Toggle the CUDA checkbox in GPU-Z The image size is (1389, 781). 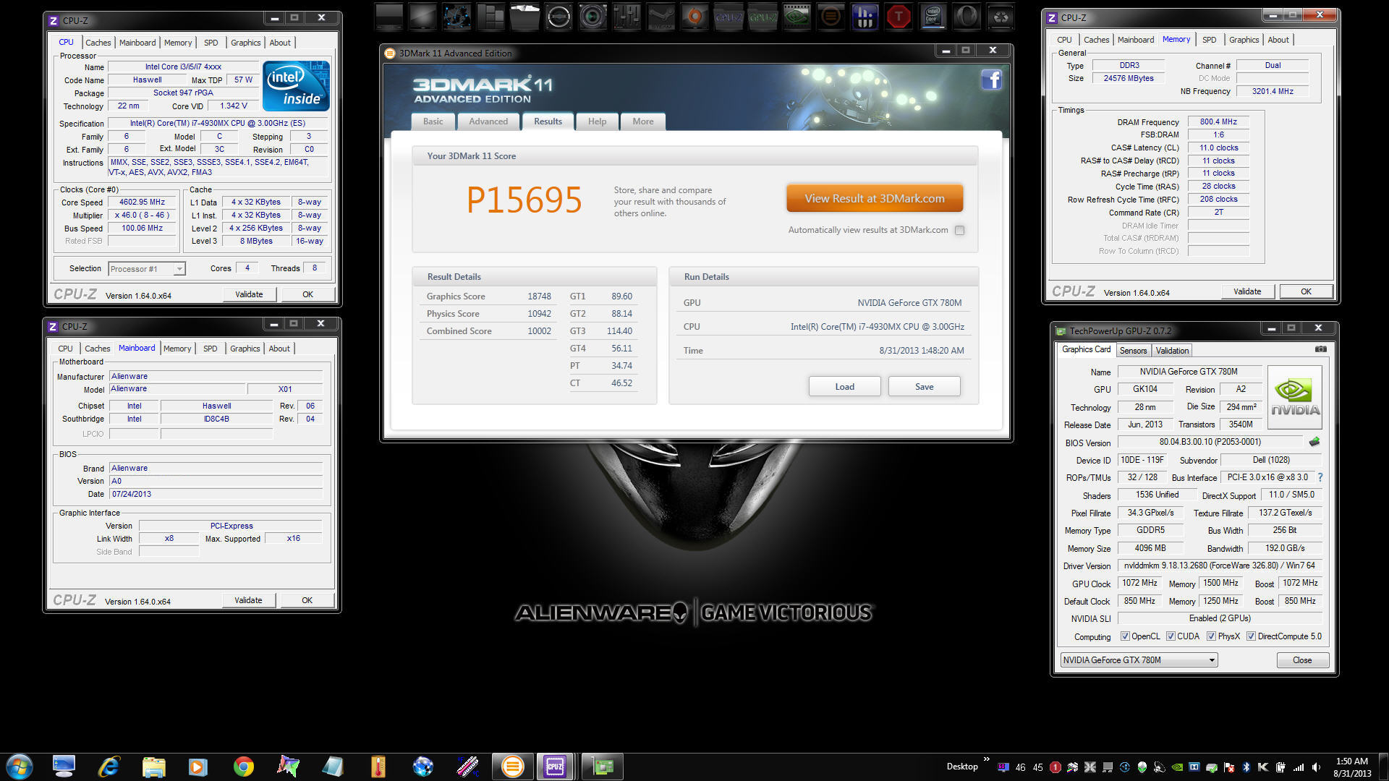1171,636
